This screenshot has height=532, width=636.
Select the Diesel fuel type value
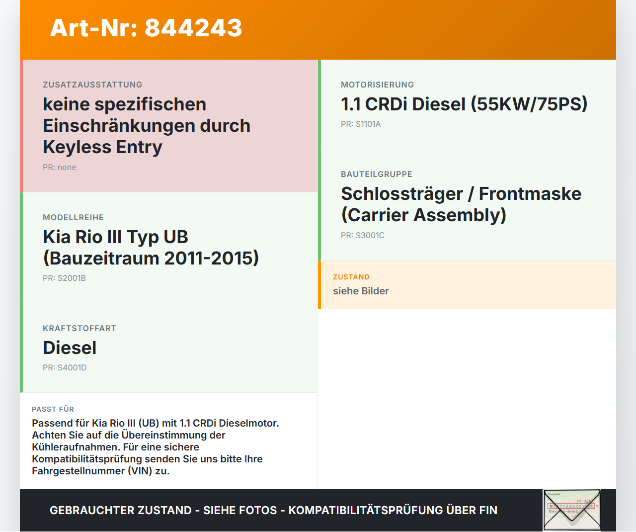tap(70, 348)
